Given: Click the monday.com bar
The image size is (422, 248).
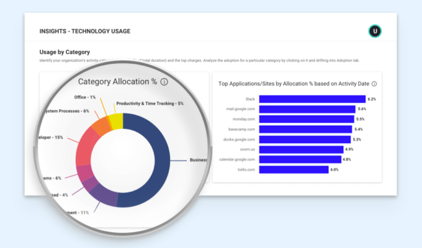Looking at the screenshot, I should point(307,119).
